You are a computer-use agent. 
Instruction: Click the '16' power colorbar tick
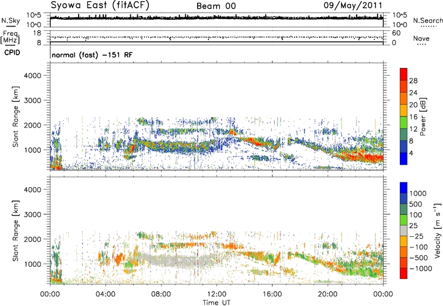coord(413,117)
